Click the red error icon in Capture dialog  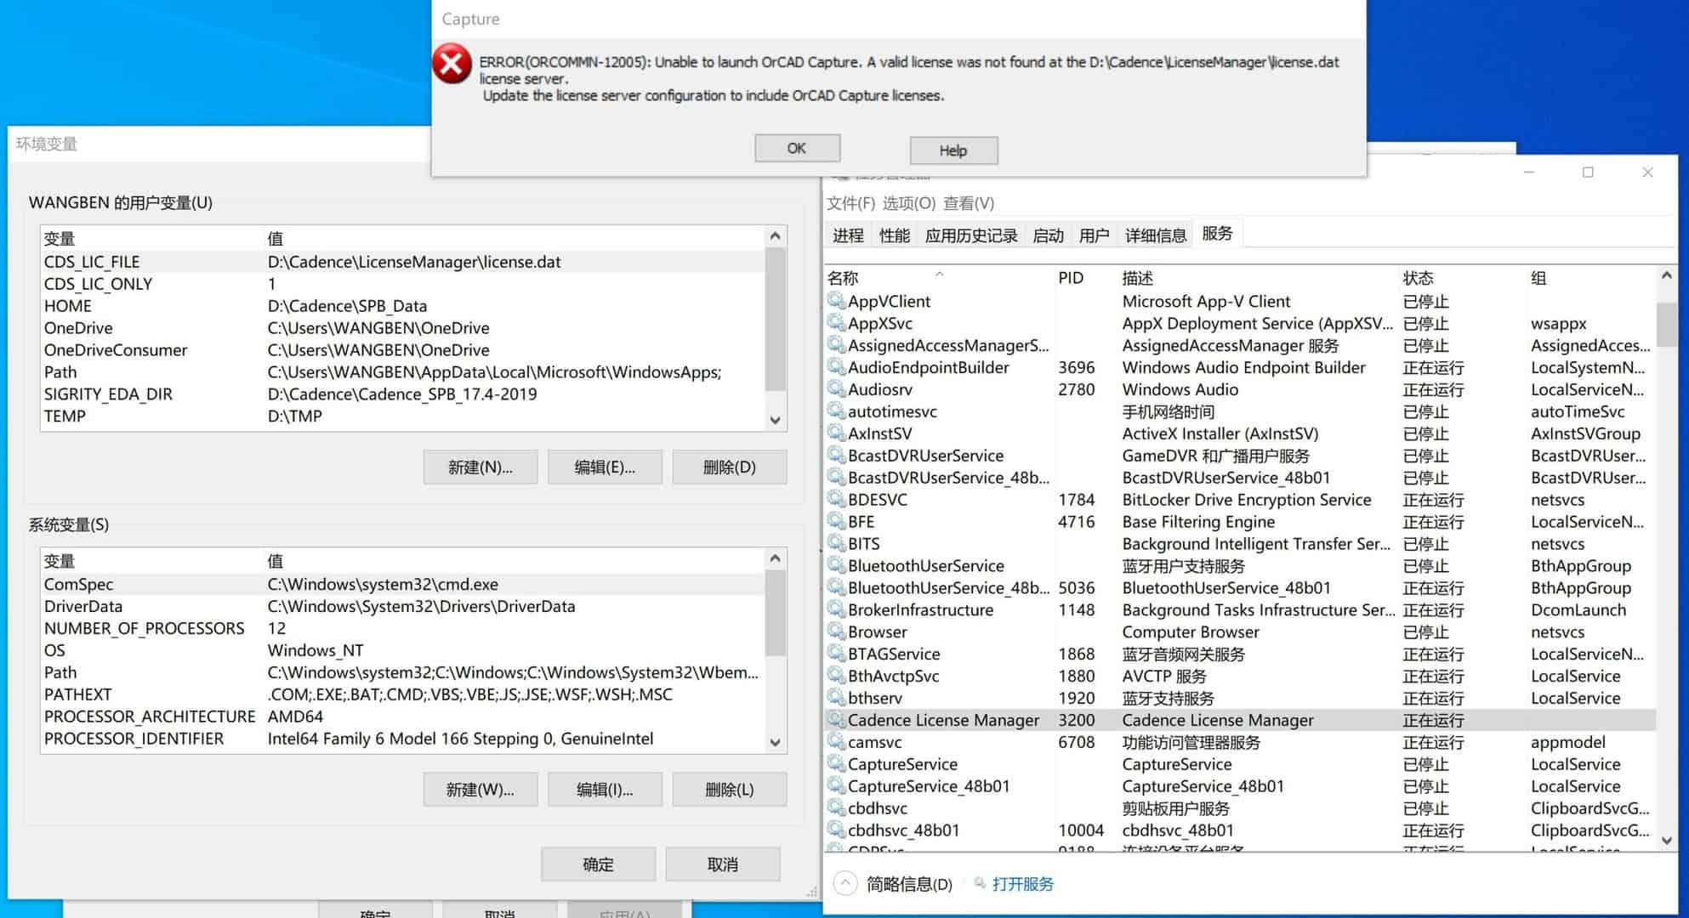(452, 65)
